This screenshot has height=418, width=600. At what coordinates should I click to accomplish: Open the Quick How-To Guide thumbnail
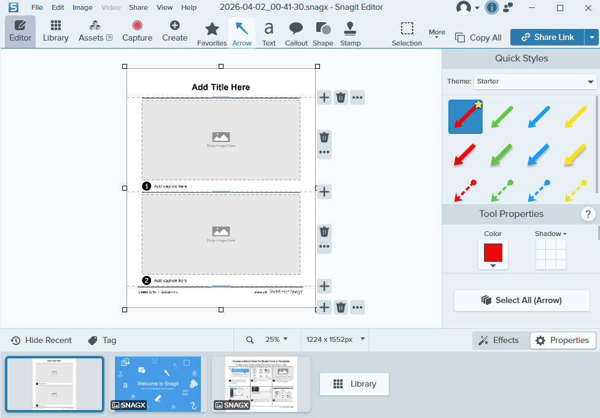pyautogui.click(x=261, y=384)
